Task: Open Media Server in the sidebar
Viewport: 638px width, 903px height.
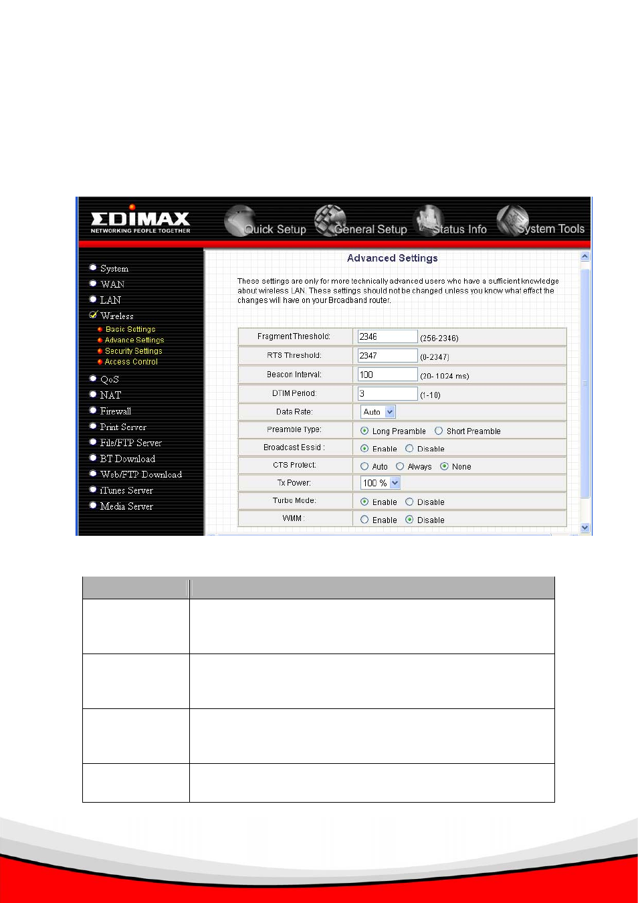Action: point(126,506)
